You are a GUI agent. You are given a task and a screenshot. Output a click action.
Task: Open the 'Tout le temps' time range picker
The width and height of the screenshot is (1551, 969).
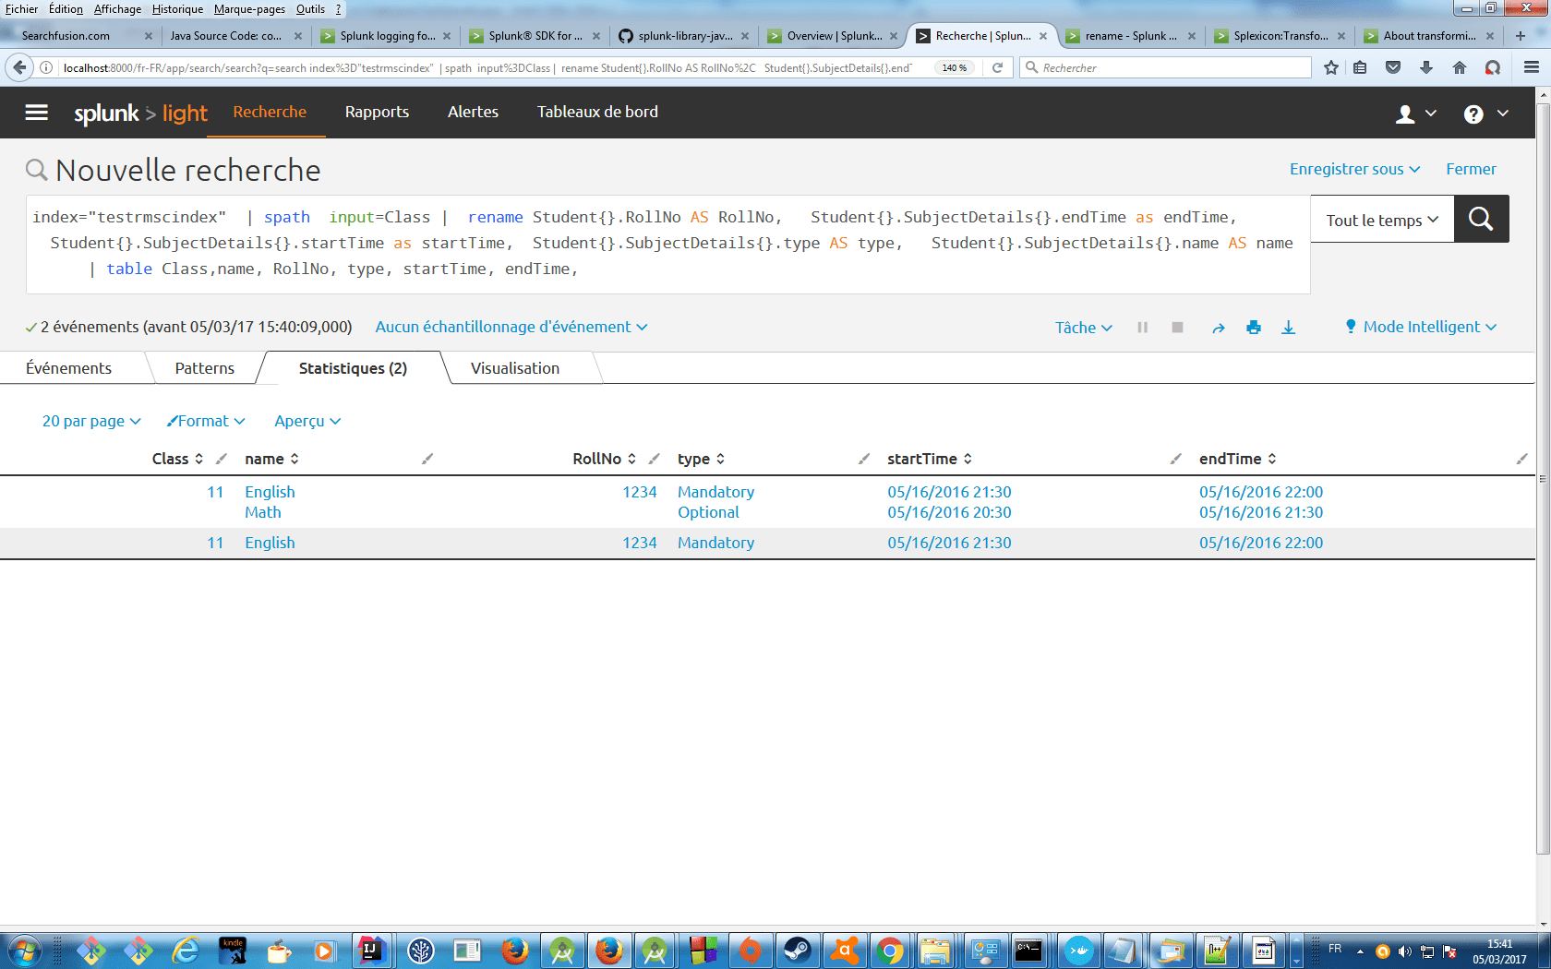coord(1381,219)
